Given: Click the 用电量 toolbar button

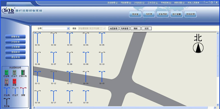Looking at the screenshot, I should tap(135, 14).
